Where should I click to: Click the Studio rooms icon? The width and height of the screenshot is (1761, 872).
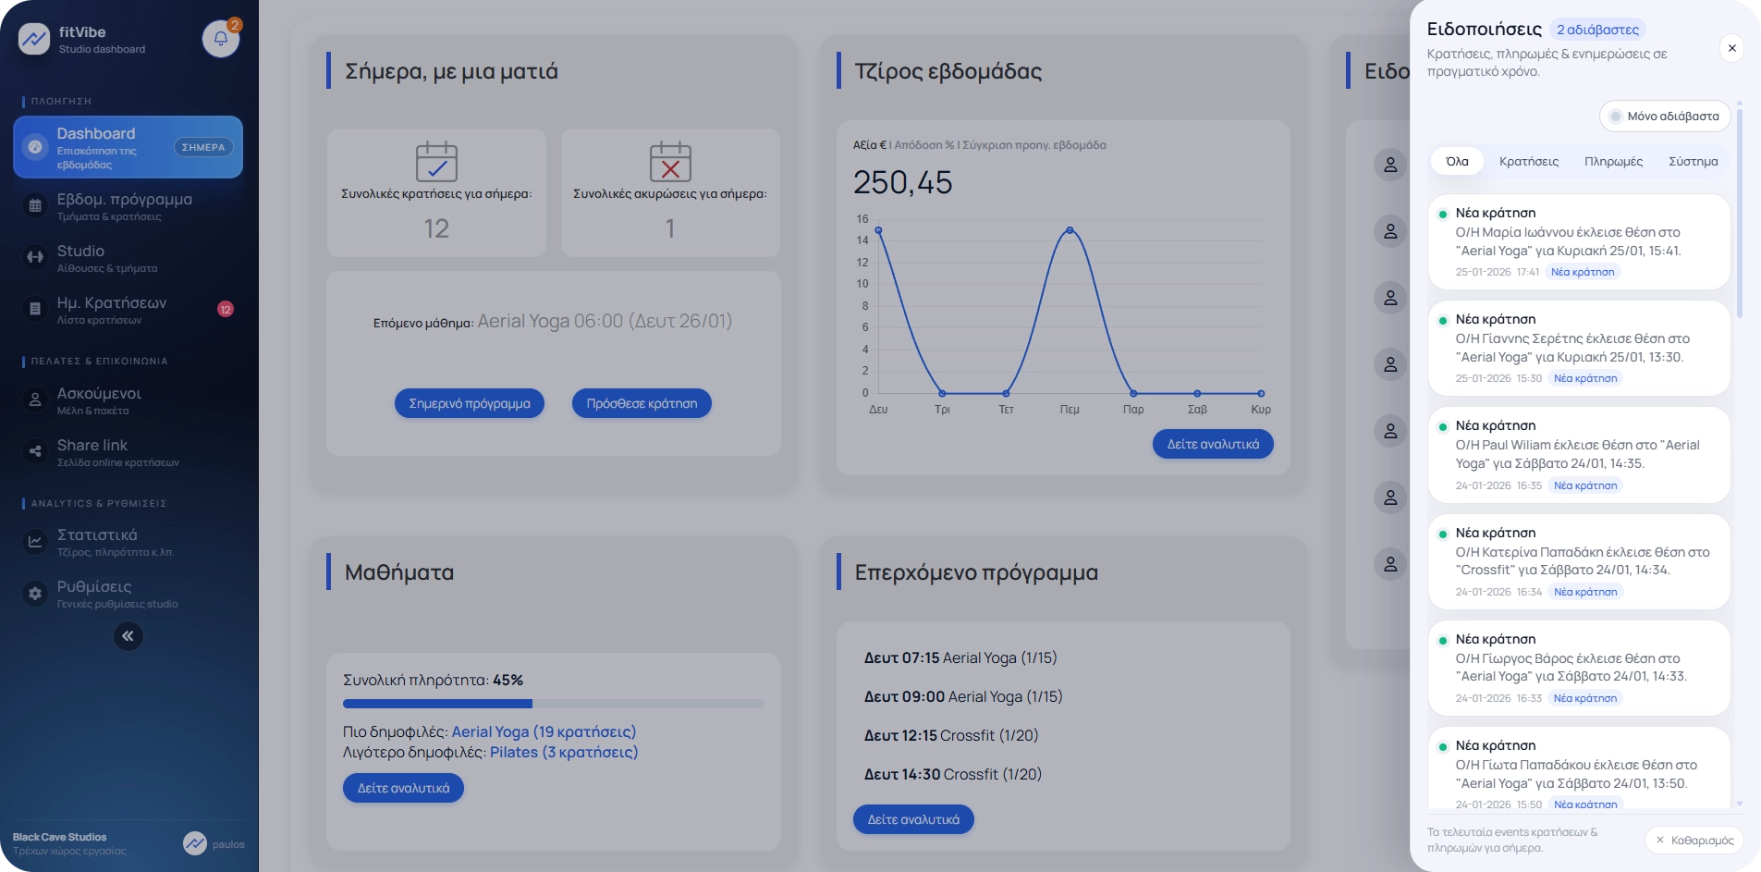(35, 258)
